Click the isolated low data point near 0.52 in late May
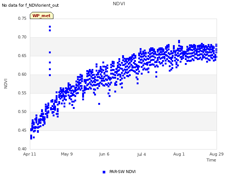 coord(99,104)
